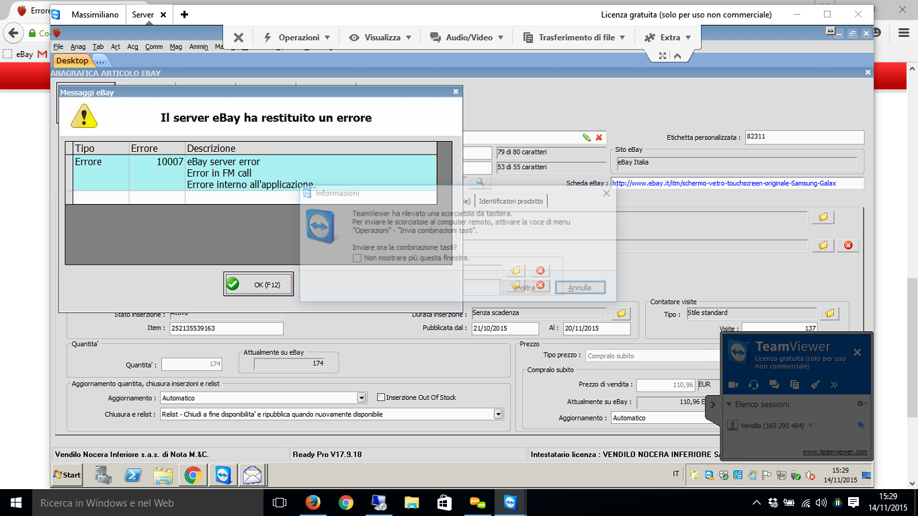
Task: Open remote Start menu button
Action: pyautogui.click(x=67, y=475)
